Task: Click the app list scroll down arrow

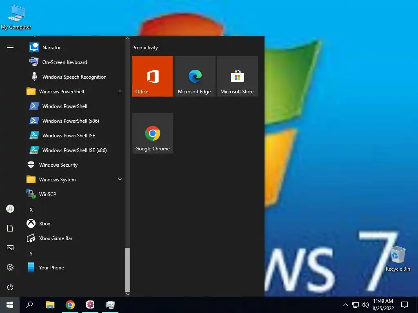Action: click(x=128, y=294)
